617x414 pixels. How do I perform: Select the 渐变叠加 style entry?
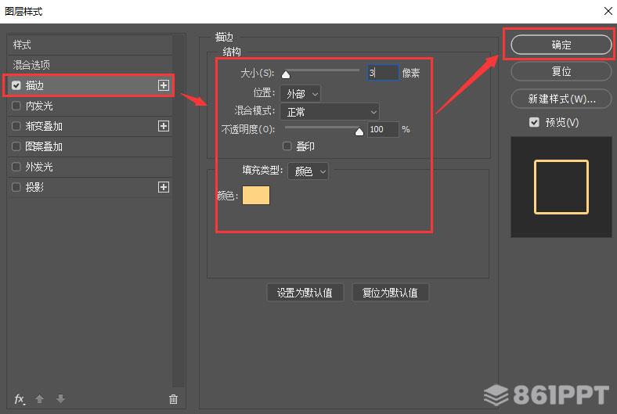[x=90, y=126]
